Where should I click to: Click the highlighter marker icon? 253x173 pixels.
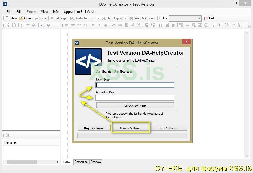click(132, 25)
